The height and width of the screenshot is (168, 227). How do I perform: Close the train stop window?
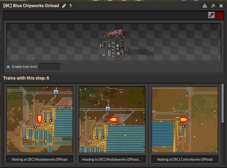pyautogui.click(x=221, y=6)
